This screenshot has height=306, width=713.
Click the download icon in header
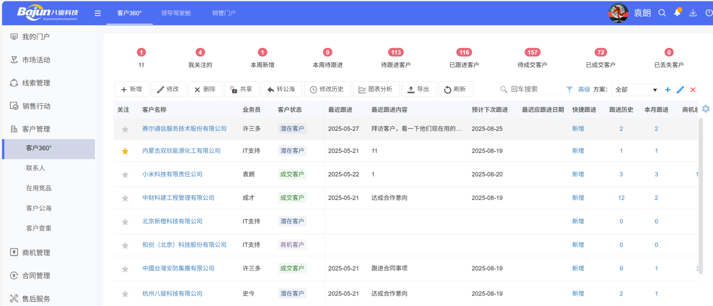[693, 13]
